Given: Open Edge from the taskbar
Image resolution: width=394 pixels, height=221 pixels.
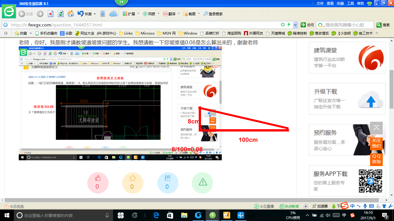Looking at the screenshot, I should [x=156, y=215].
